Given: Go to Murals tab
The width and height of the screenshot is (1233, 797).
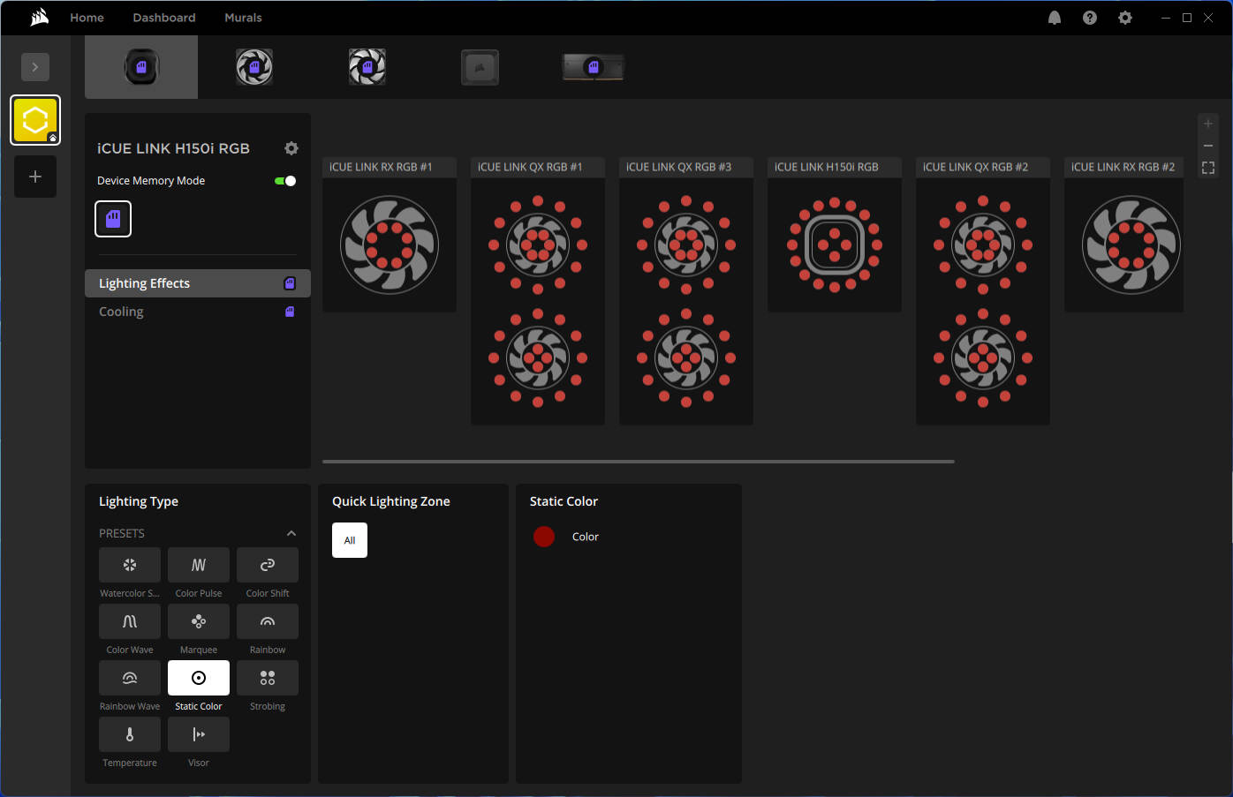Looking at the screenshot, I should pyautogui.click(x=243, y=18).
